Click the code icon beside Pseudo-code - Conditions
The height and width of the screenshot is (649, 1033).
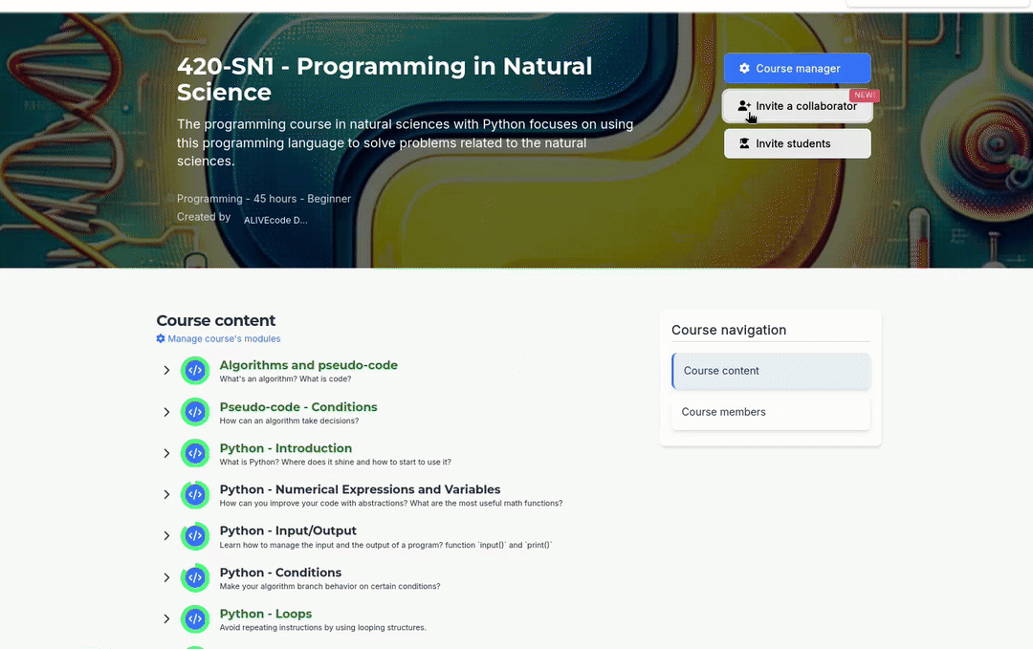(195, 412)
